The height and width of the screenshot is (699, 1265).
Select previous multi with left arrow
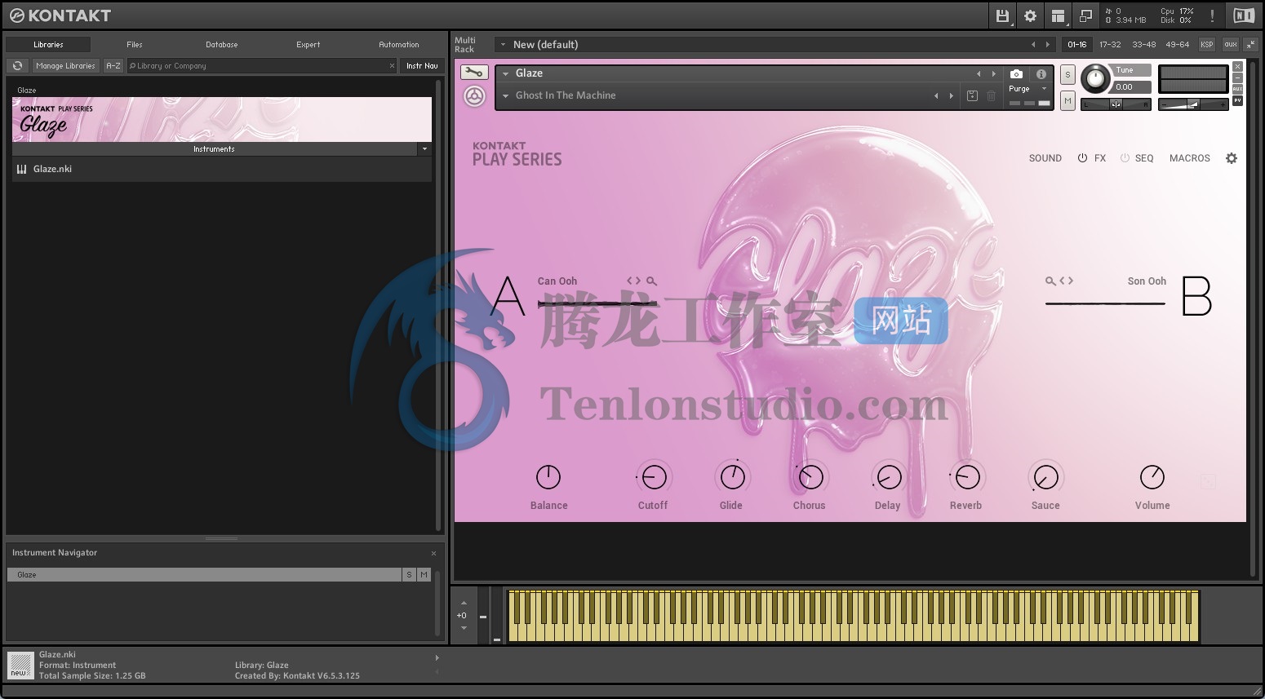click(1033, 45)
